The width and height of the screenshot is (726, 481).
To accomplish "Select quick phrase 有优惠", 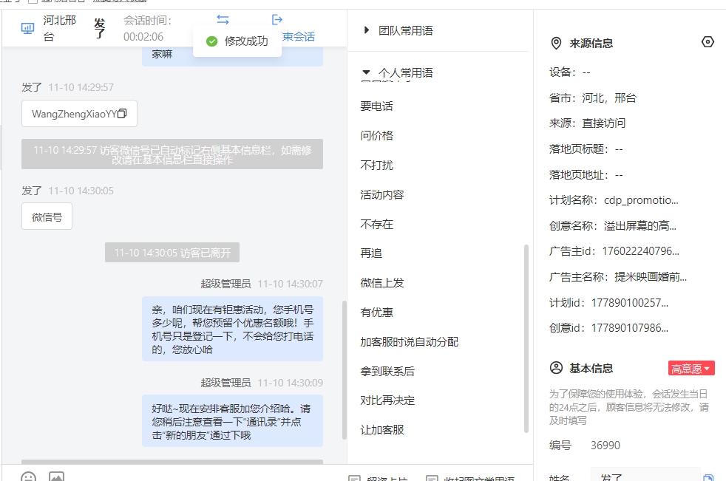I will pyautogui.click(x=376, y=313).
